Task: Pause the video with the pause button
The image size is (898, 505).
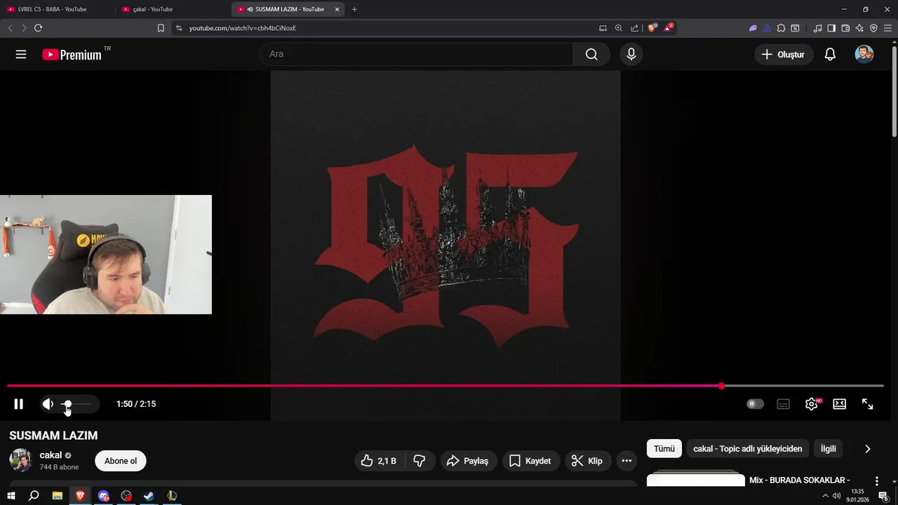Action: pyautogui.click(x=19, y=404)
